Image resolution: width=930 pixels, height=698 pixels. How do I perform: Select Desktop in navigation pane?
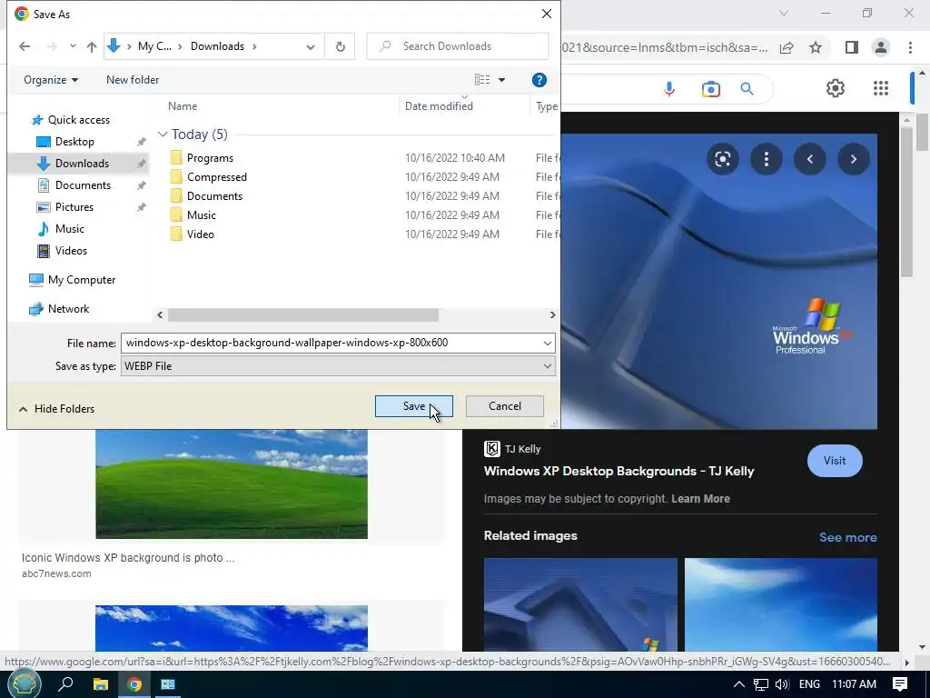click(74, 142)
